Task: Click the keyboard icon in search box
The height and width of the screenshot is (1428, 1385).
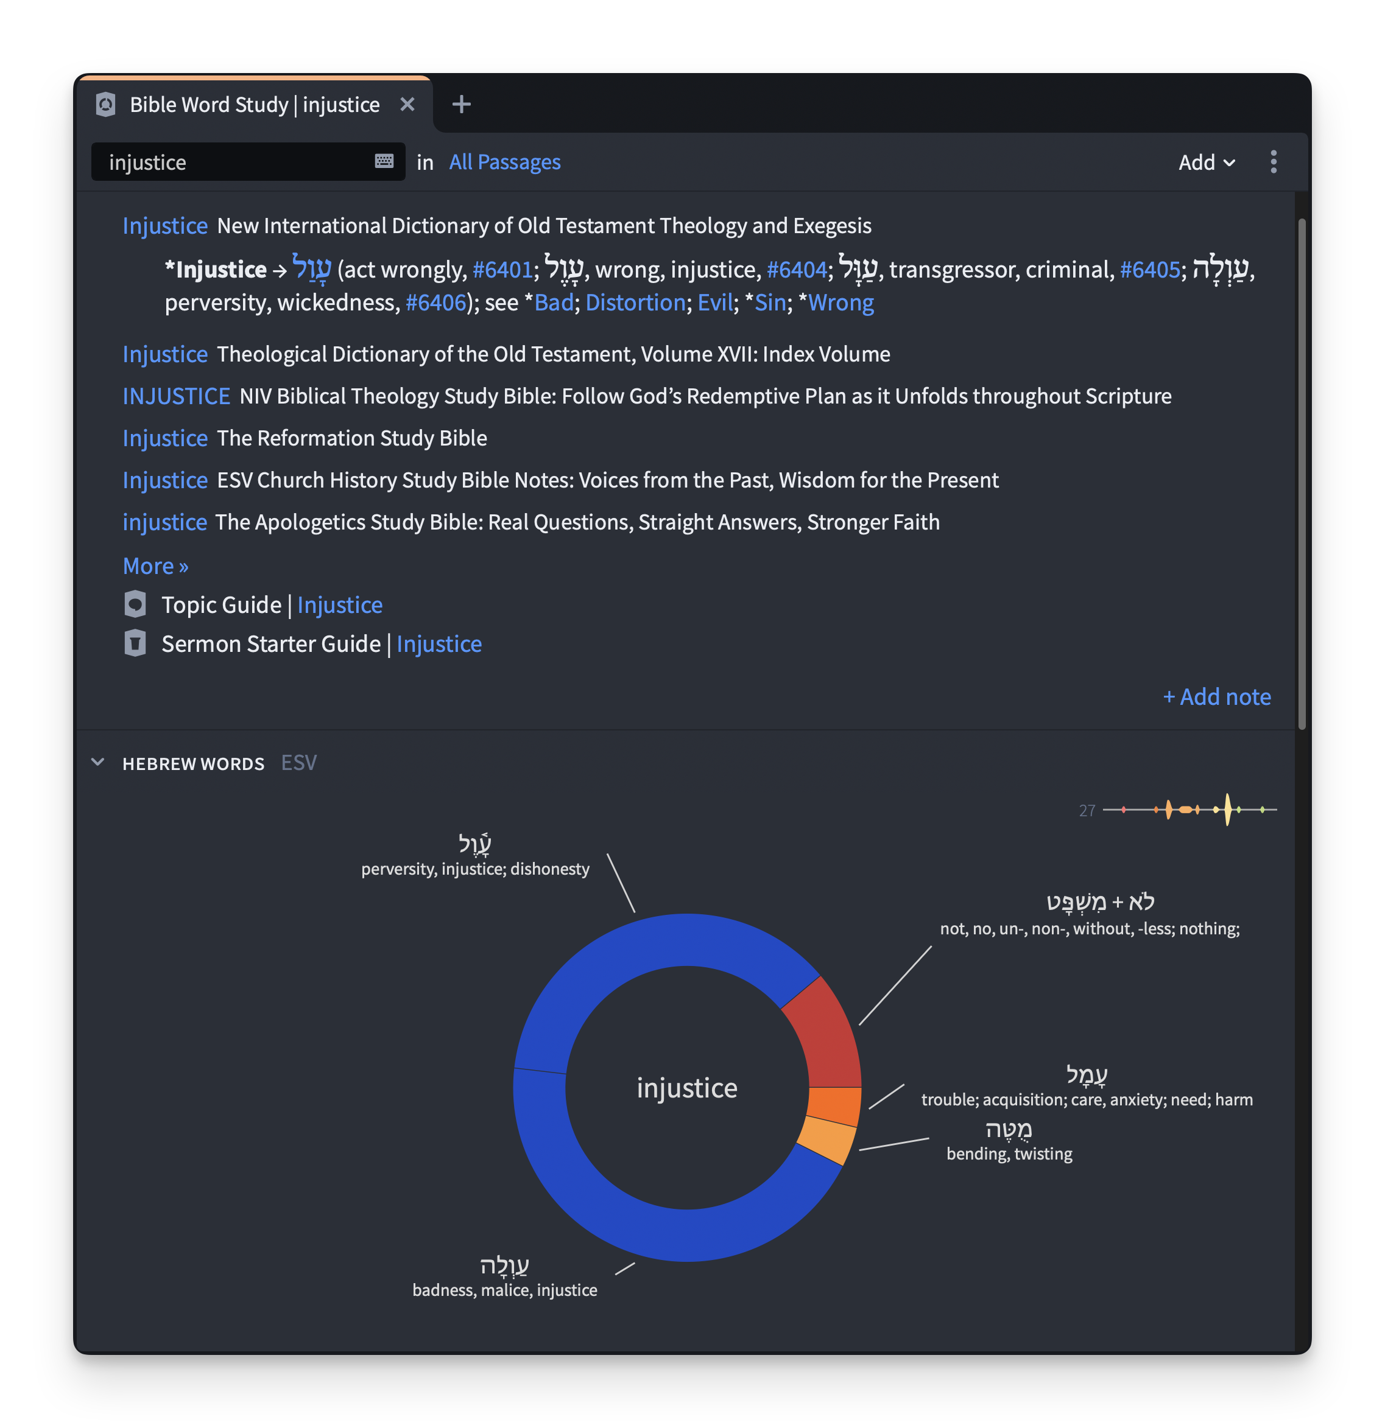Action: [384, 161]
